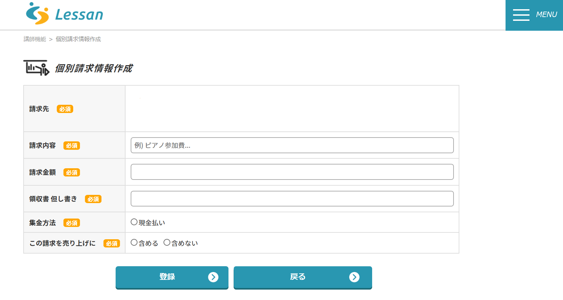Click the 必須 badge next to 請求先
Screen dimensions: 563x300
click(x=65, y=109)
